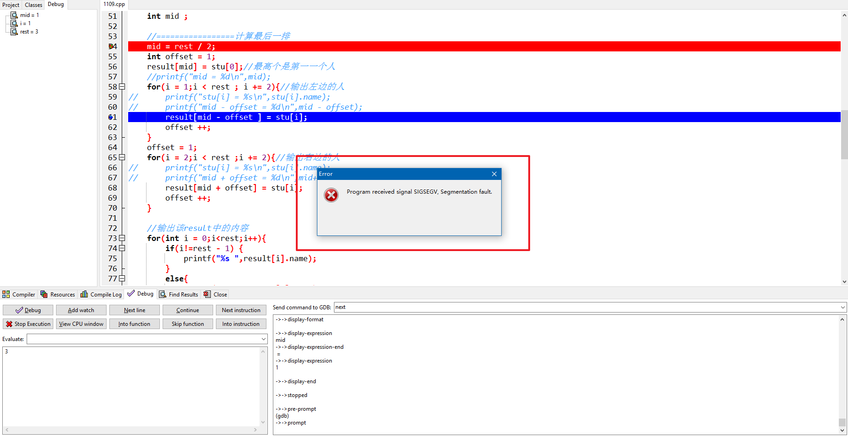Click evaluate result scrollbar left arrow
The height and width of the screenshot is (436, 848).
[6, 430]
